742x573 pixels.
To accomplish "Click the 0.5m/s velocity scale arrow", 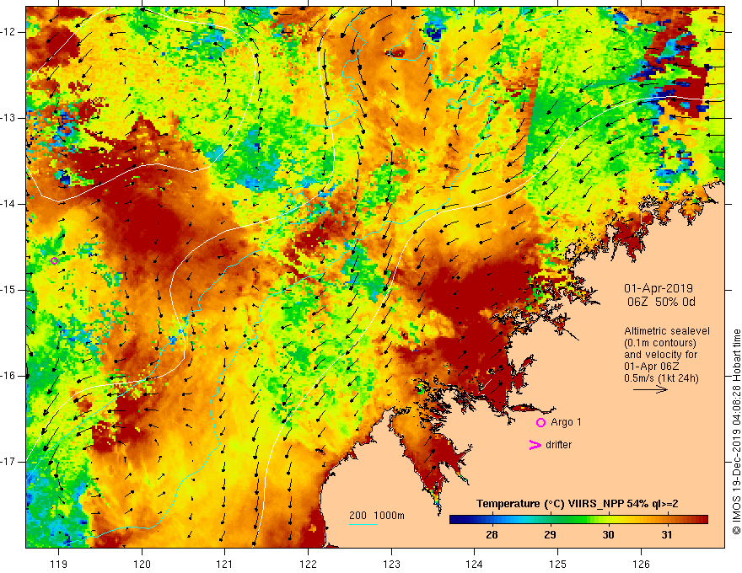I will [650, 389].
